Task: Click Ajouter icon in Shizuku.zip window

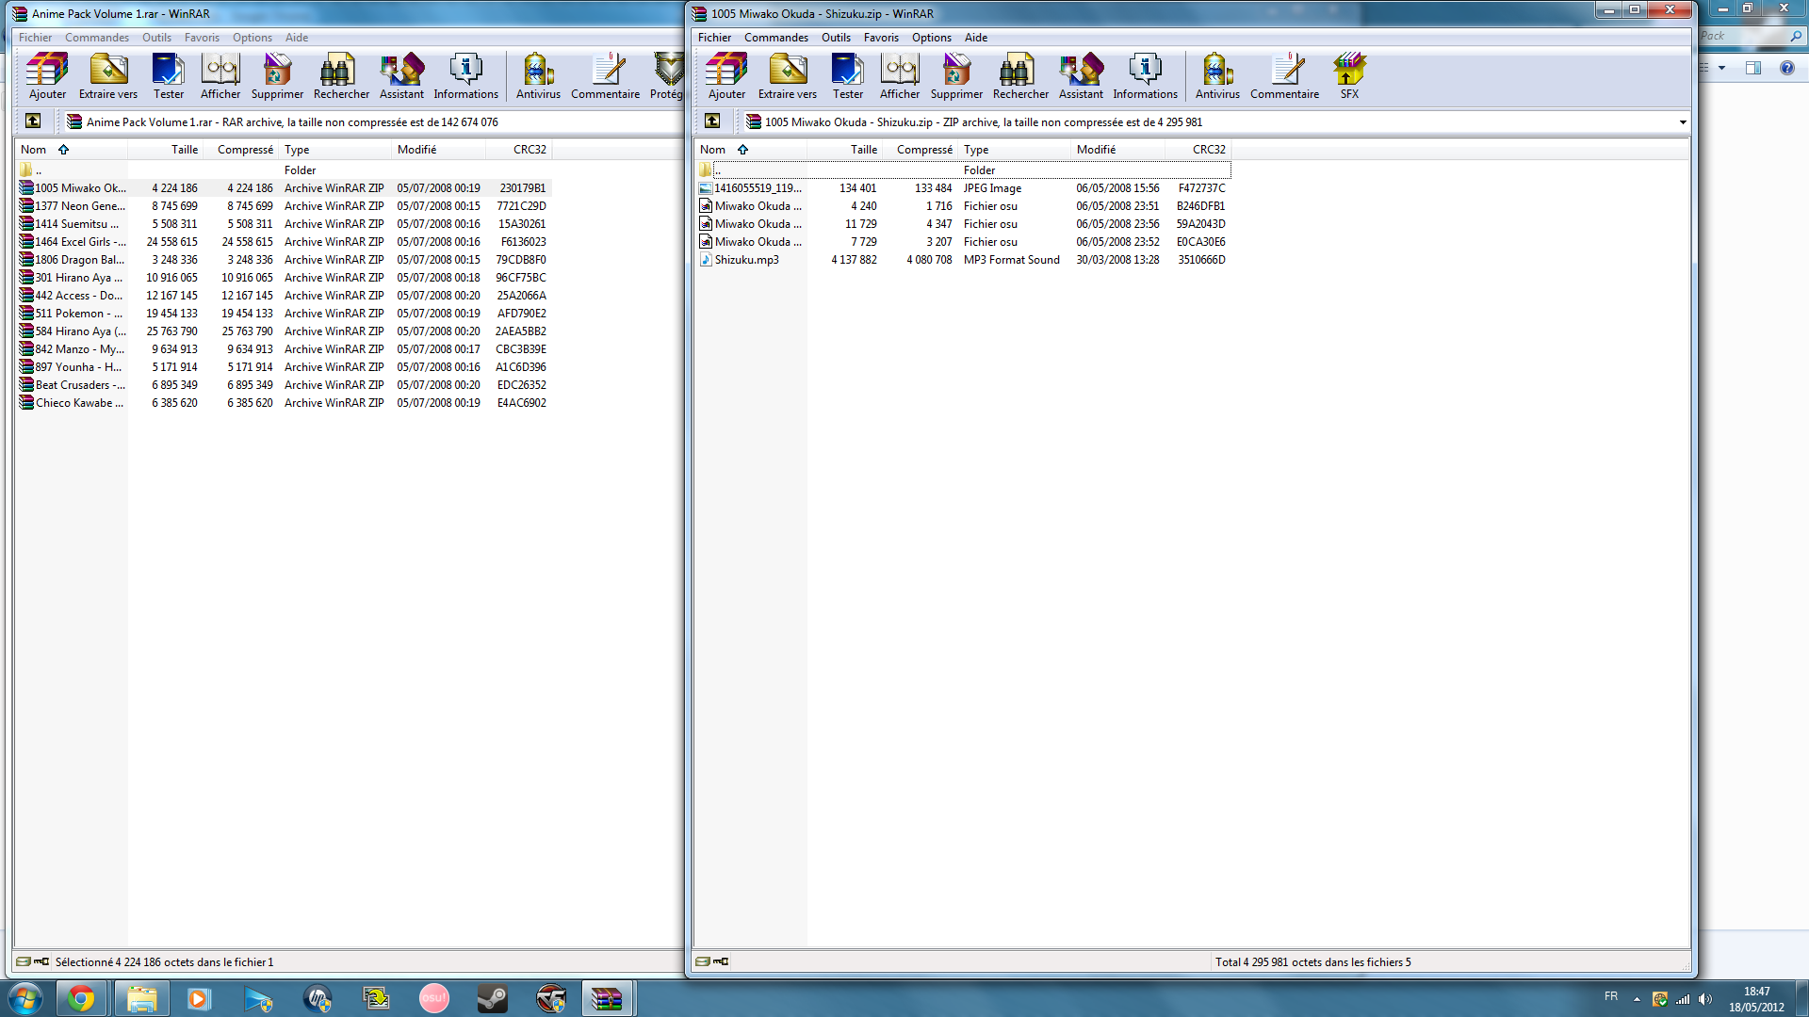Action: click(726, 75)
